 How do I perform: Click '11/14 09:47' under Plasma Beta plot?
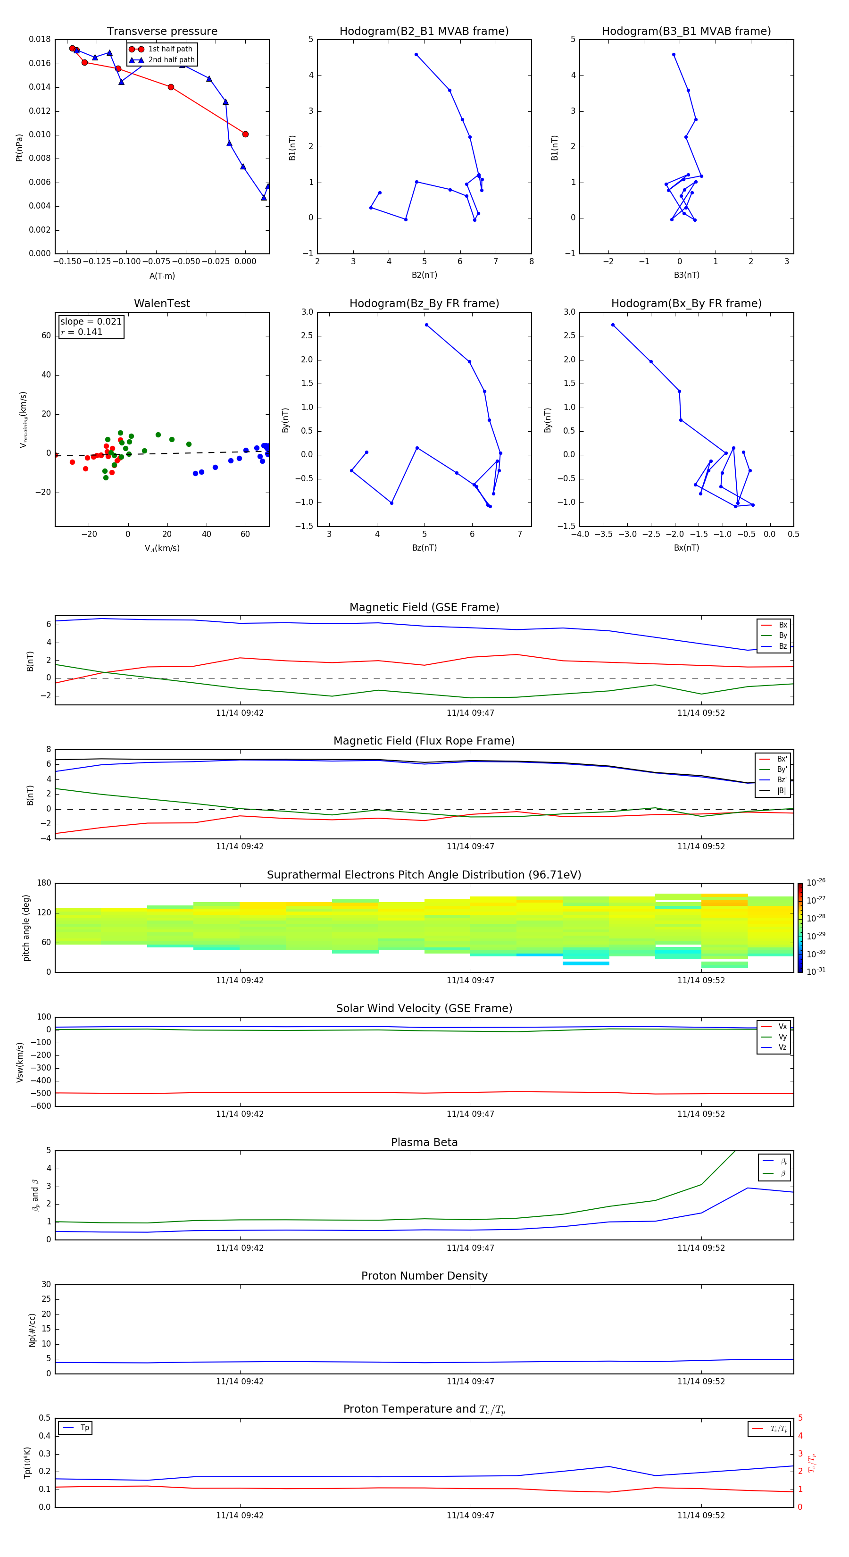(470, 1248)
